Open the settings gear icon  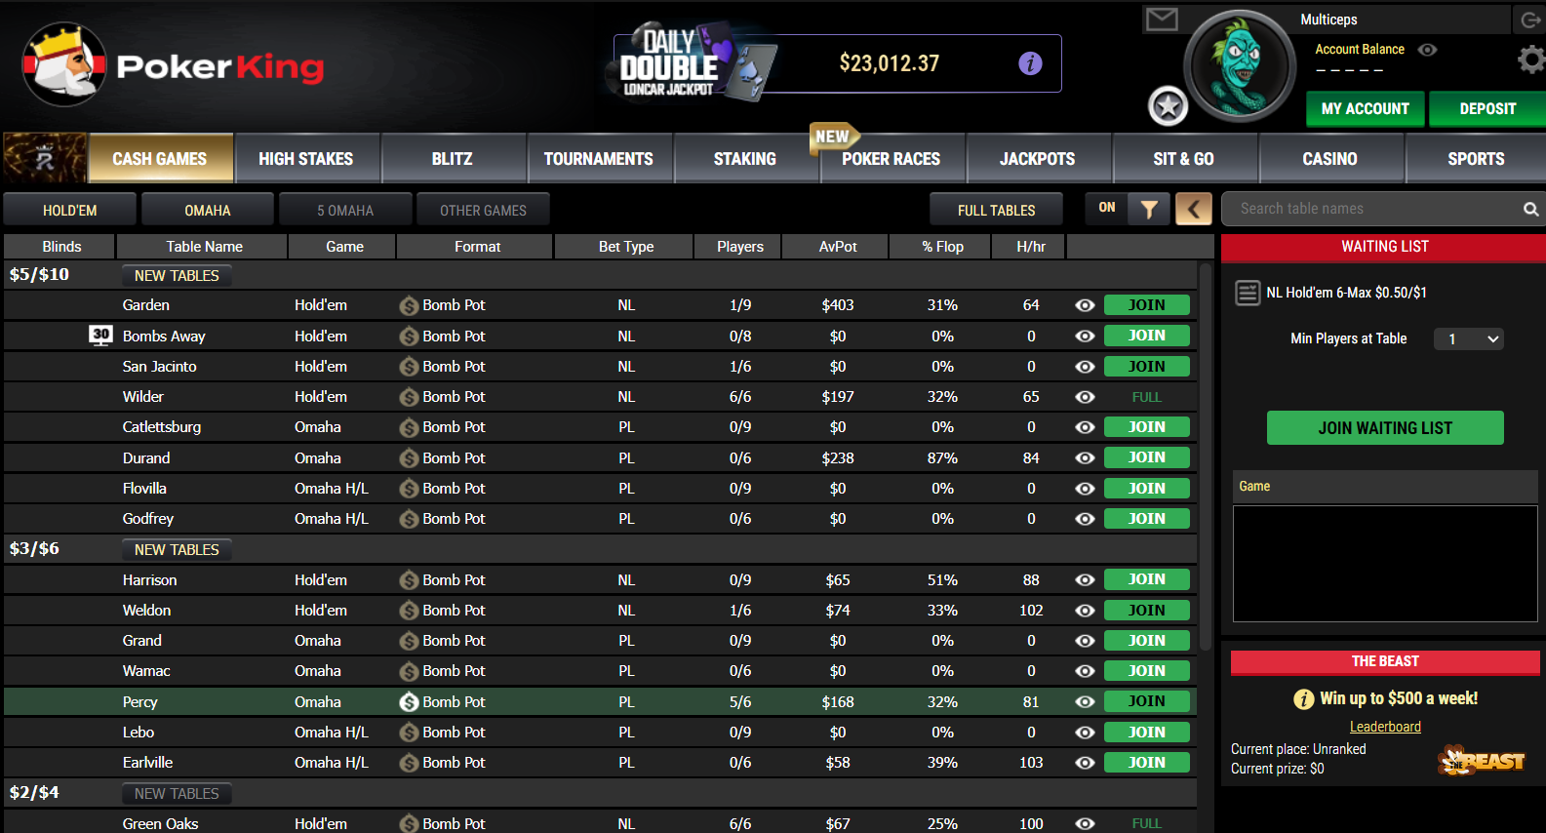pos(1530,60)
